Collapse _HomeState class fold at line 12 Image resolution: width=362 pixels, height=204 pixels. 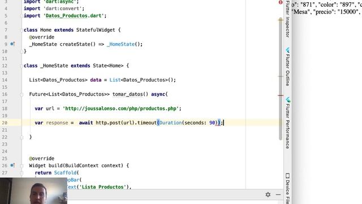click(x=21, y=66)
